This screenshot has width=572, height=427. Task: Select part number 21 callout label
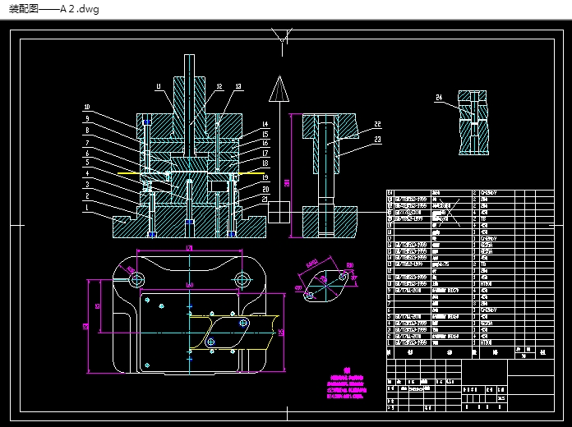[265, 199]
